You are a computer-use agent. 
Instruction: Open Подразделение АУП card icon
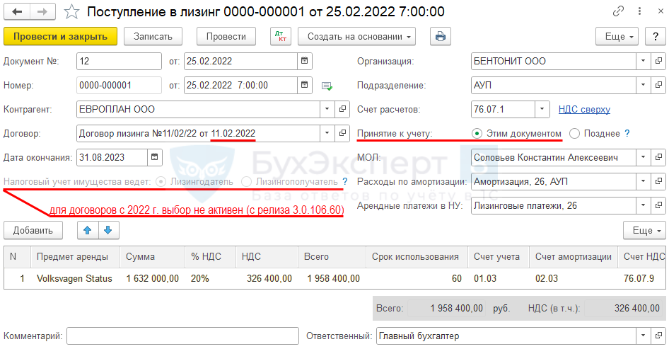pos(658,85)
